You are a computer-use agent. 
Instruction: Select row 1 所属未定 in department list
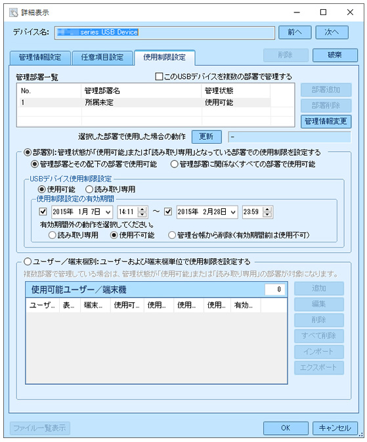(144, 102)
